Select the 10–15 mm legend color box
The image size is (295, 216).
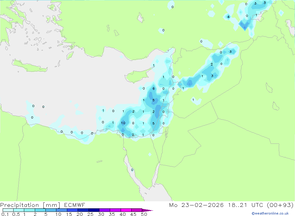coord(62,210)
